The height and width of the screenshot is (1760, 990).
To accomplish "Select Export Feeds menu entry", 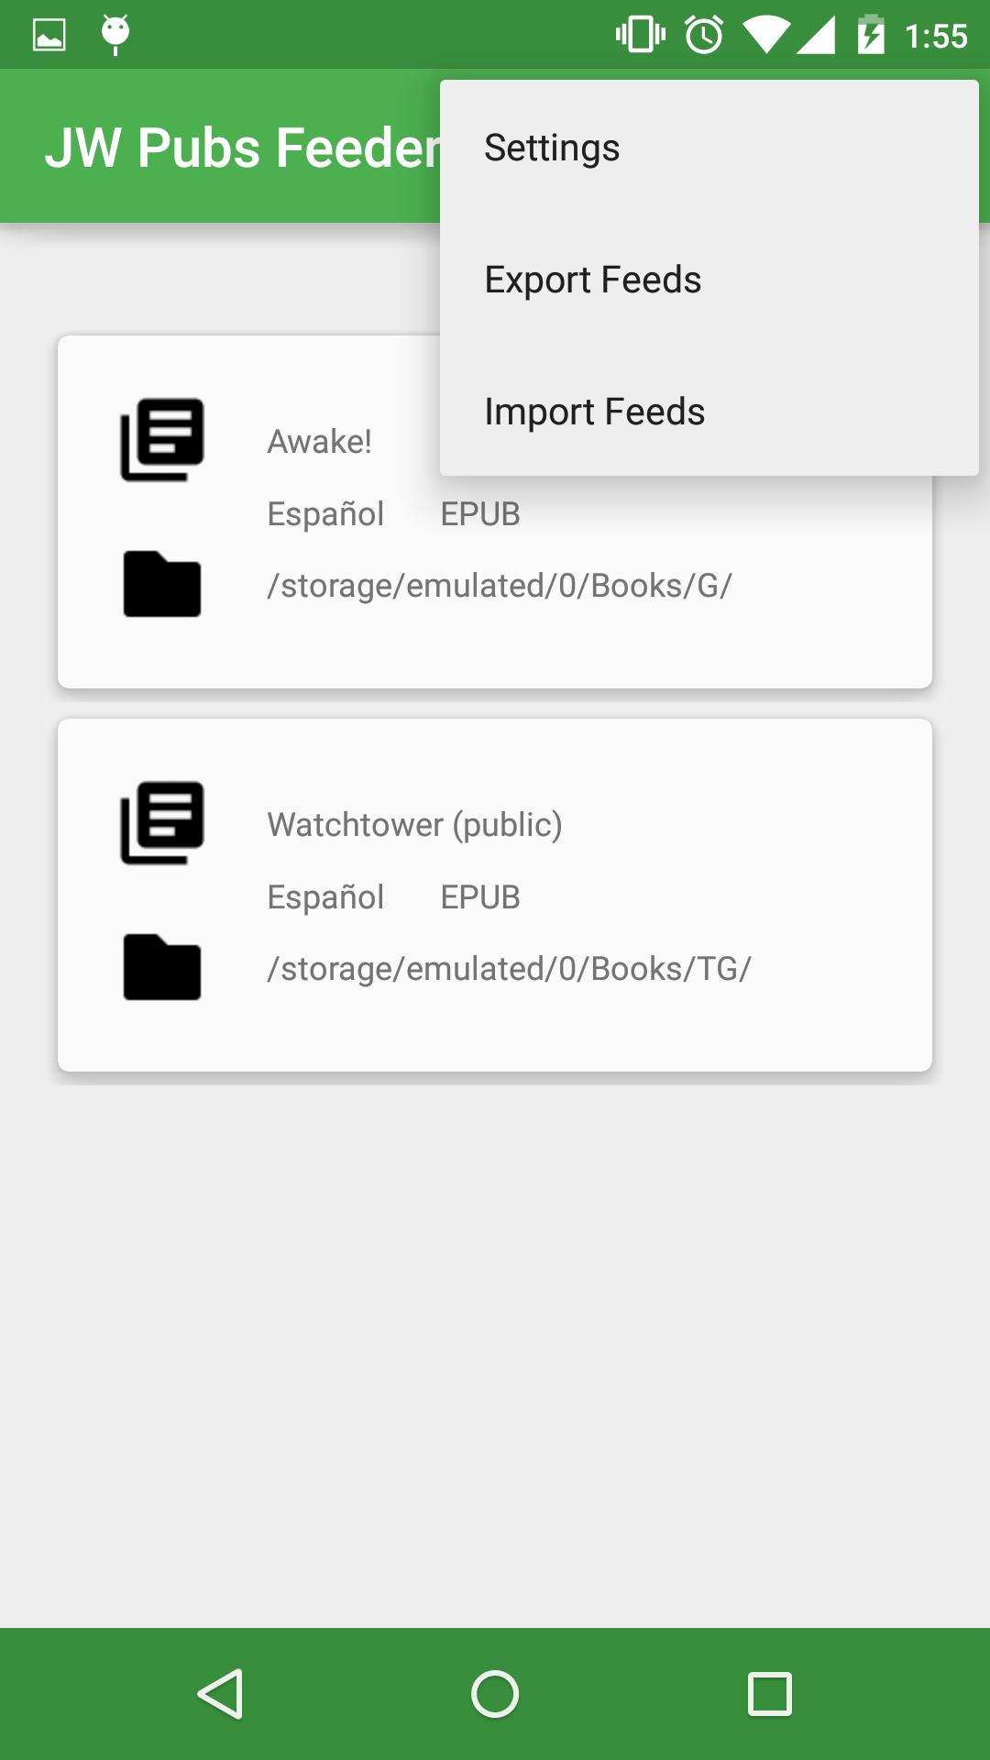I will (592, 280).
